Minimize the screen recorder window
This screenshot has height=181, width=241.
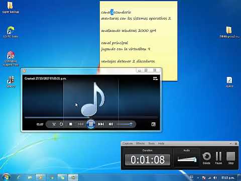[x=230, y=144]
